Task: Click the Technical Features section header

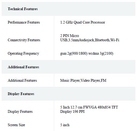Action: [23, 9]
